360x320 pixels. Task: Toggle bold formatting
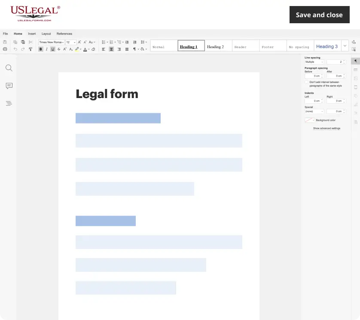41,49
